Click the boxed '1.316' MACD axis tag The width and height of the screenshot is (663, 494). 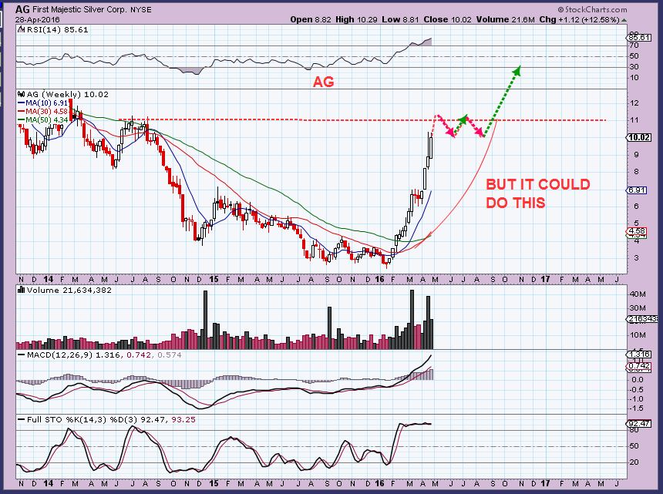(x=639, y=355)
